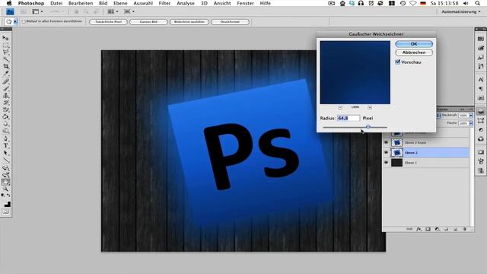487x274 pixels.
Task: Toggle Quick Mask mode icon at toolbox bottom
Action: (x=5, y=212)
